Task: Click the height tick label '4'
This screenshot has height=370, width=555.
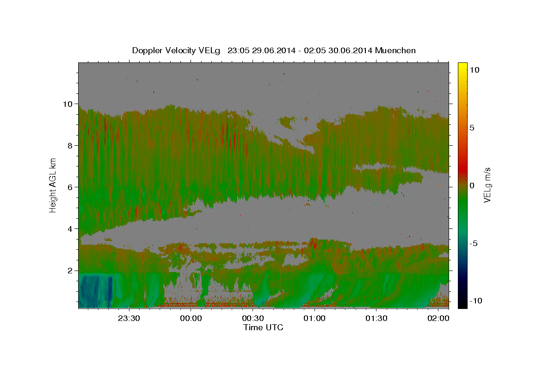Action: tap(70, 229)
